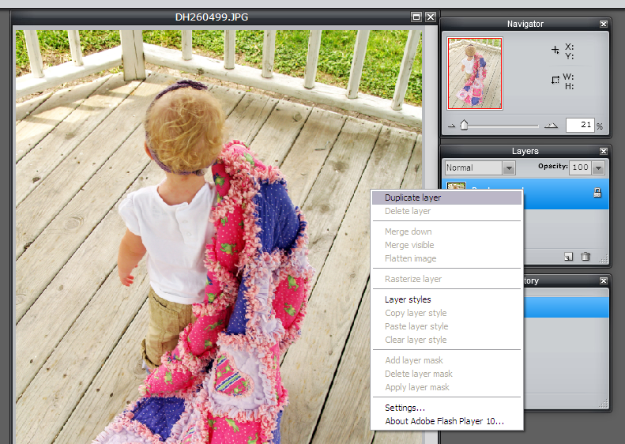The image size is (625, 444).
Task: Click the History panel resize grip
Action: (x=604, y=404)
